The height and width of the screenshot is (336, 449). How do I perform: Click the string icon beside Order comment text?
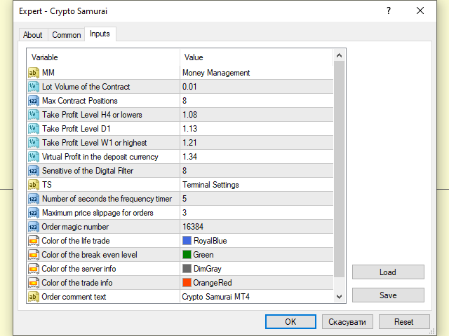(34, 297)
